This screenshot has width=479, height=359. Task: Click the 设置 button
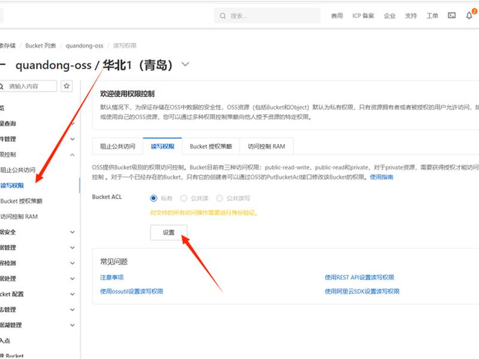169,232
